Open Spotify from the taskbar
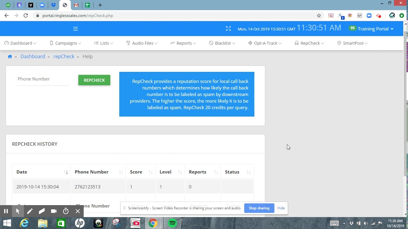 (172, 223)
